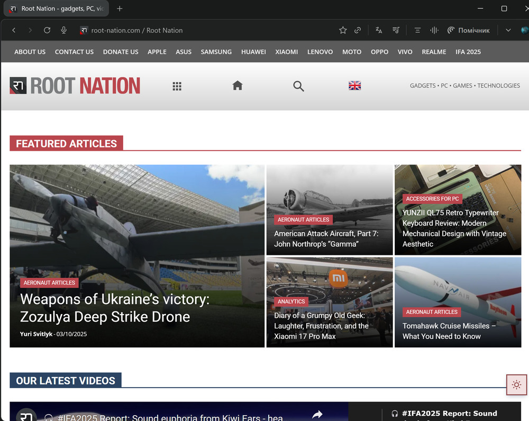Open the Помічник assistant button
This screenshot has height=421, width=529.
click(468, 30)
